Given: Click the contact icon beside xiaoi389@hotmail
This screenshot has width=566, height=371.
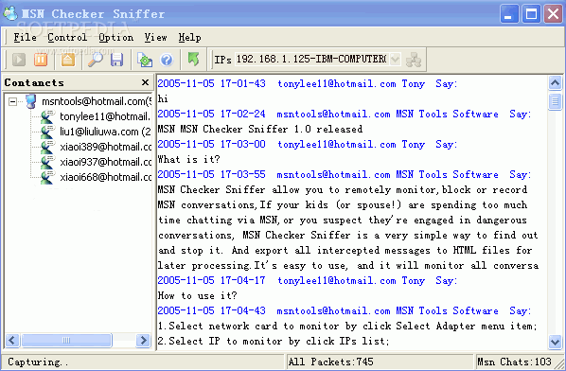Looking at the screenshot, I should (x=47, y=147).
